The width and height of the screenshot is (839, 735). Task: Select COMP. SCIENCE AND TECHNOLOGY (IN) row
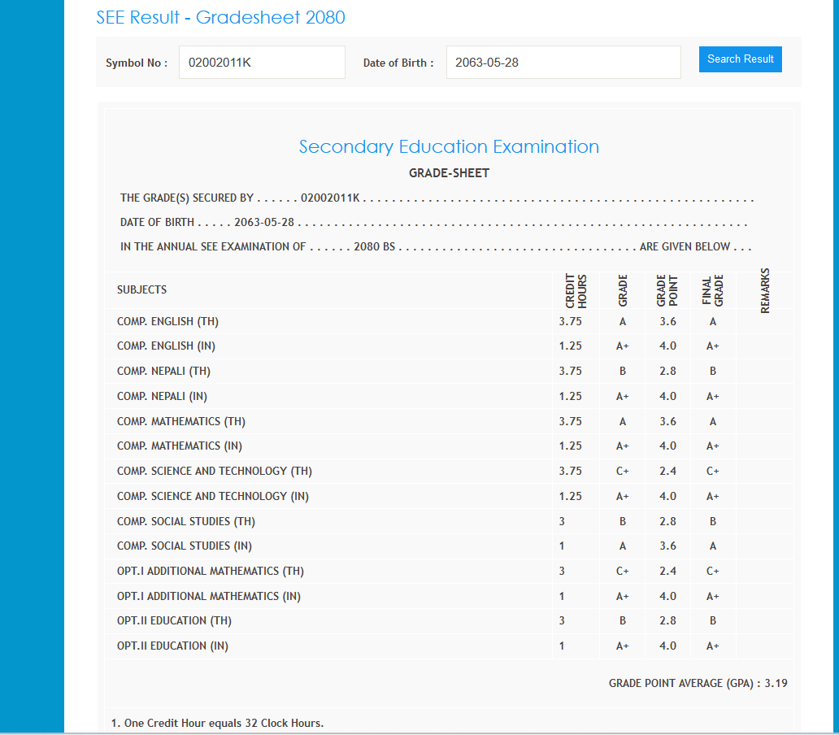(214, 497)
